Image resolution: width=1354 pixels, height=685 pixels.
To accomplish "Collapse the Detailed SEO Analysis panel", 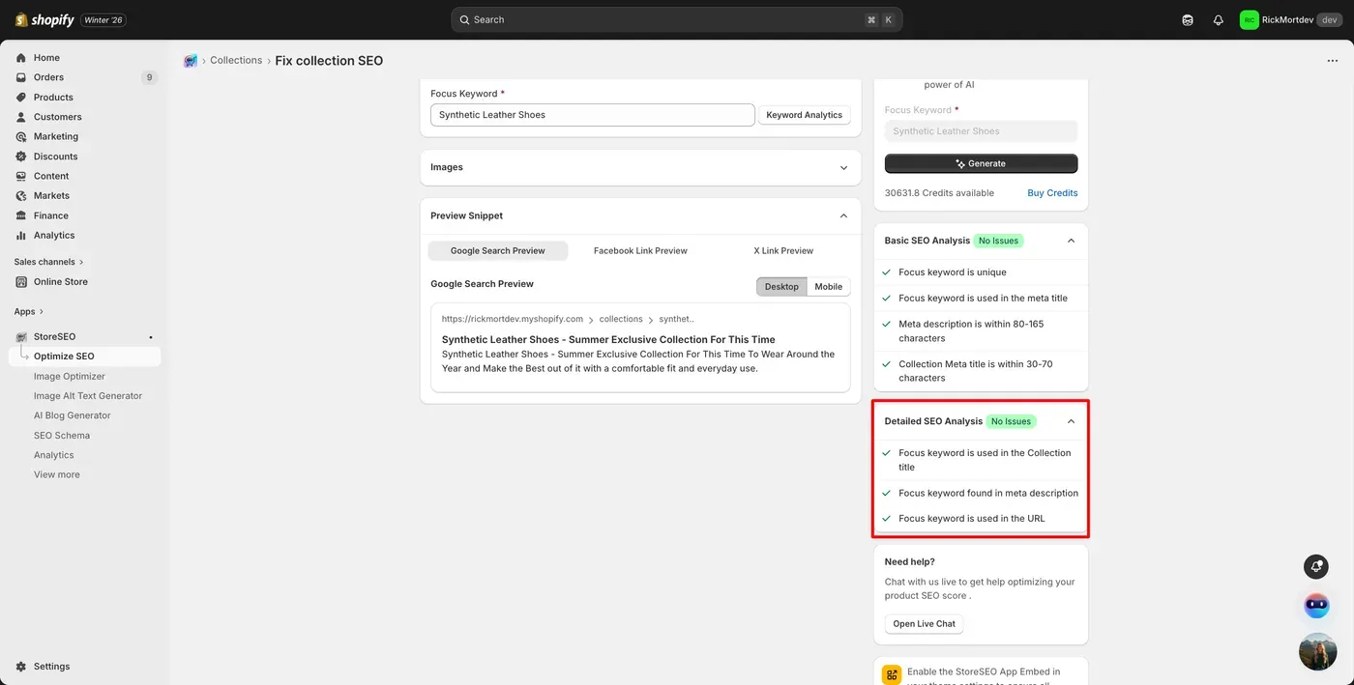I will pyautogui.click(x=1071, y=421).
